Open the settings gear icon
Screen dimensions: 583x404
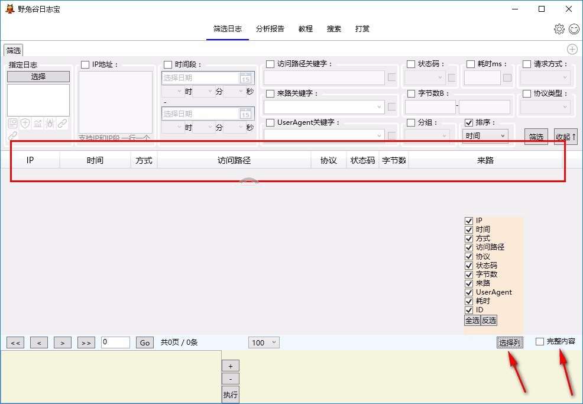pyautogui.click(x=559, y=29)
